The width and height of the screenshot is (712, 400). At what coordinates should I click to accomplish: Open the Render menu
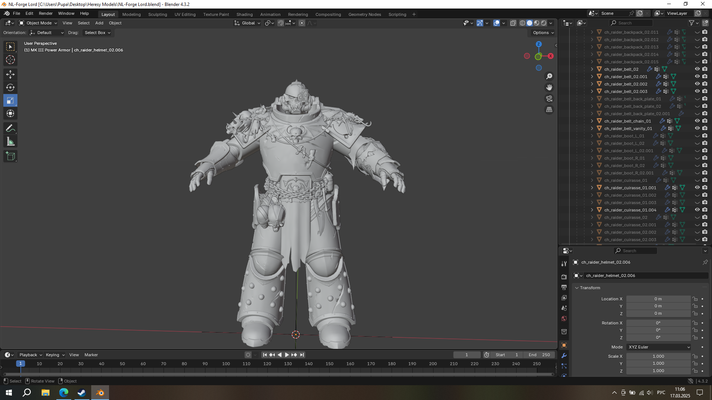point(46,13)
